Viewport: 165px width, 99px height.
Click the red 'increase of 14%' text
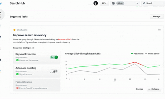[65, 39]
